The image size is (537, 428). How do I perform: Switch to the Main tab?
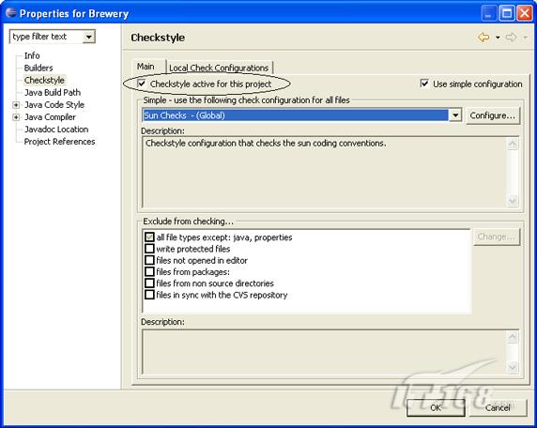pyautogui.click(x=146, y=67)
